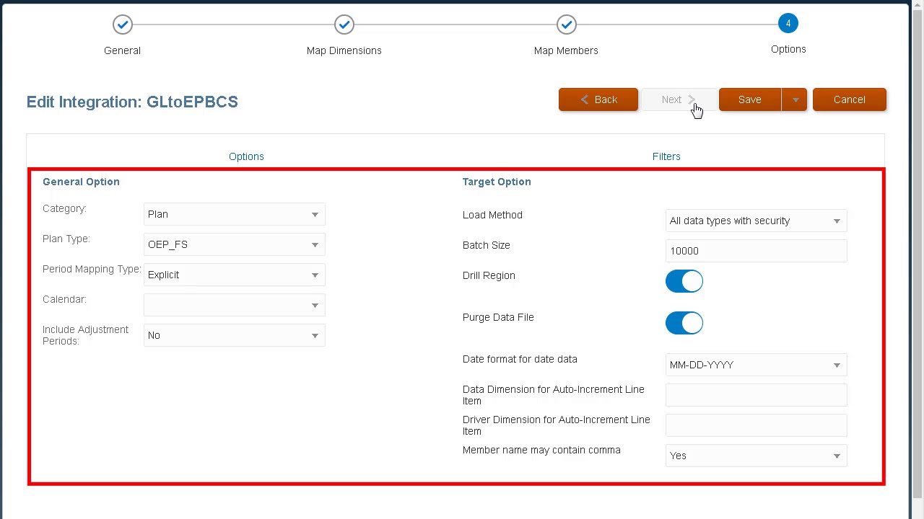Switch to the Filters tab
924x519 pixels.
[x=666, y=156]
